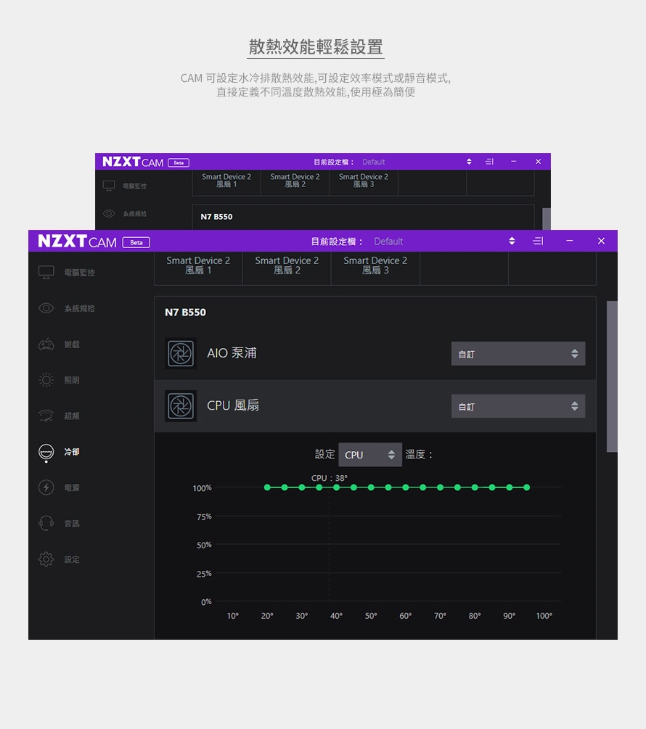This screenshot has height=729, width=646.
Task: Click the fan icon beside CPU 風扇
Action: [181, 405]
